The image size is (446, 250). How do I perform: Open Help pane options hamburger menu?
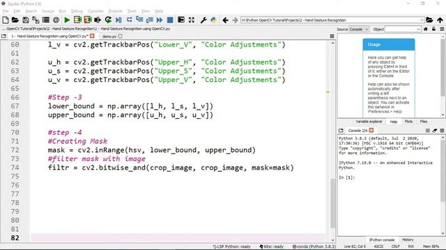[x=442, y=29]
